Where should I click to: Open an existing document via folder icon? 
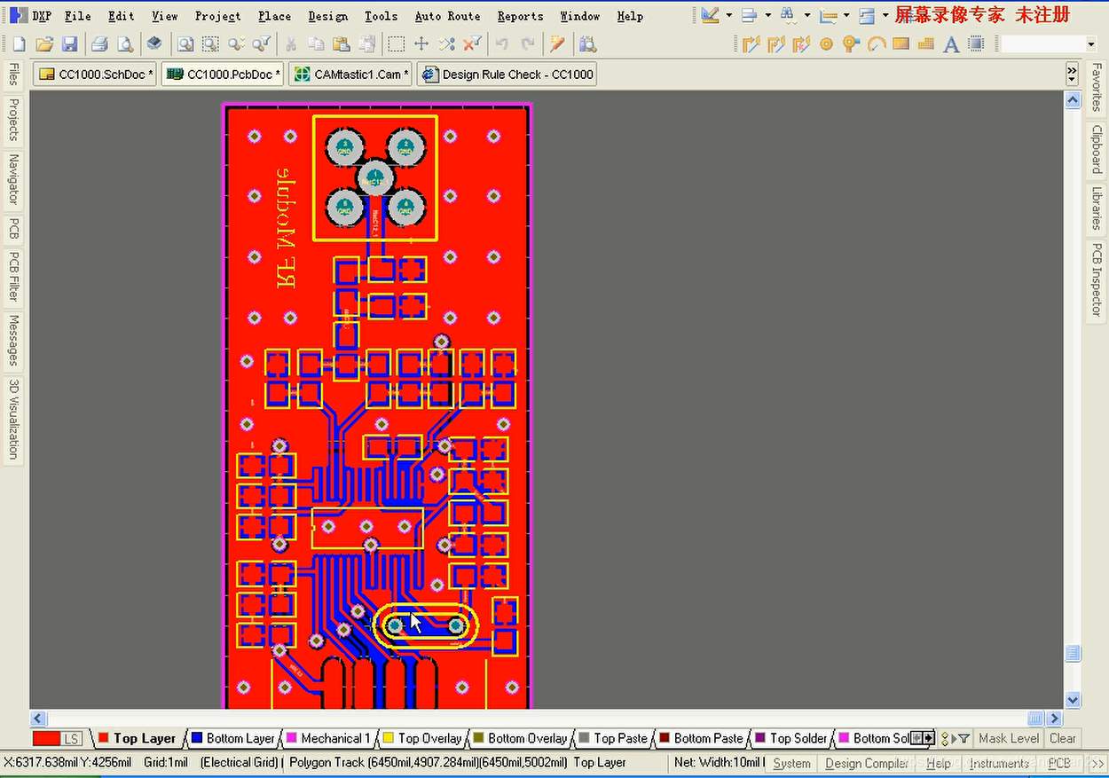[x=44, y=43]
